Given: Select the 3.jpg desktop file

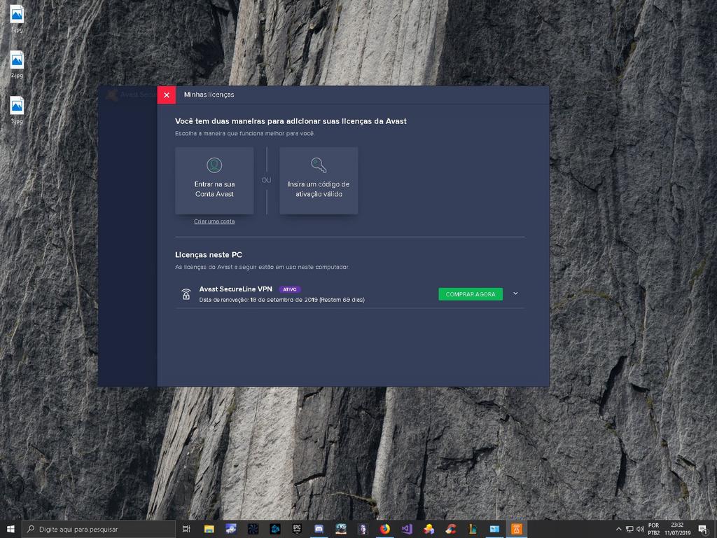Looking at the screenshot, I should (17, 110).
